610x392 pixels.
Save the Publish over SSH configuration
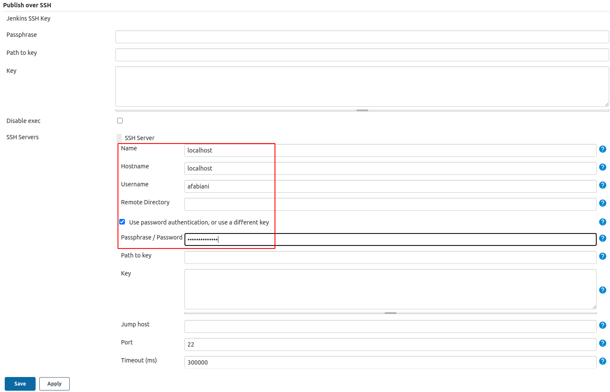click(x=20, y=384)
